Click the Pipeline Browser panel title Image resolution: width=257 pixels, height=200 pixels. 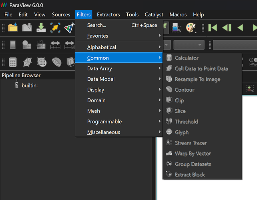tap(21, 75)
